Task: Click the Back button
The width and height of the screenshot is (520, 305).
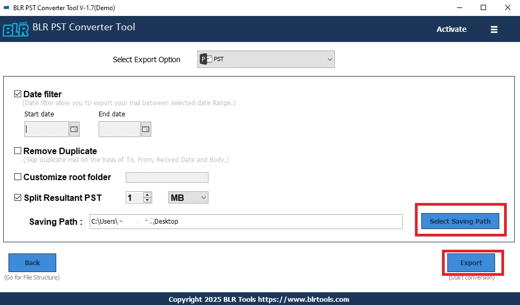Action: click(x=32, y=263)
